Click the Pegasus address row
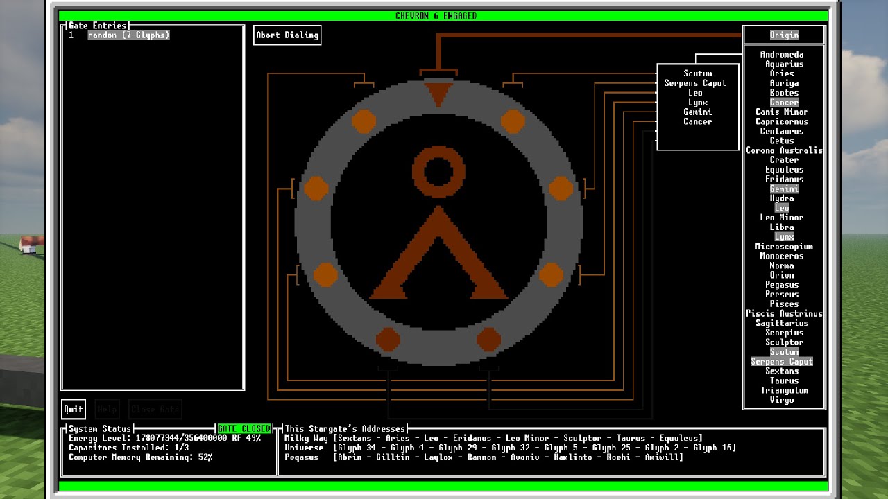 coord(484,458)
